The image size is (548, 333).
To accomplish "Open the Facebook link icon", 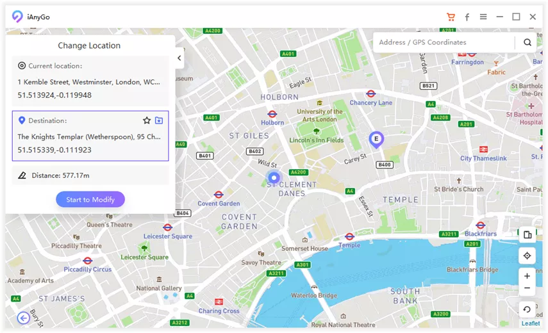I will 467,17.
